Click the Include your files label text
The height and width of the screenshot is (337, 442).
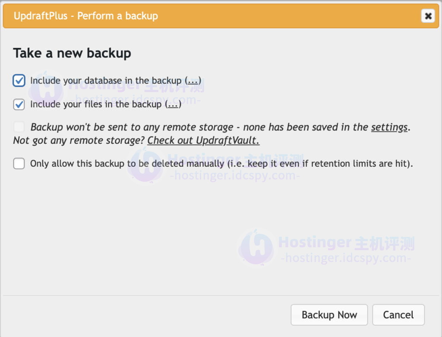pos(96,105)
